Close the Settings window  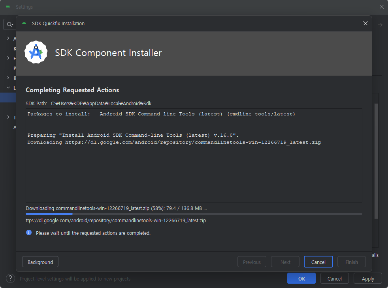click(x=382, y=7)
